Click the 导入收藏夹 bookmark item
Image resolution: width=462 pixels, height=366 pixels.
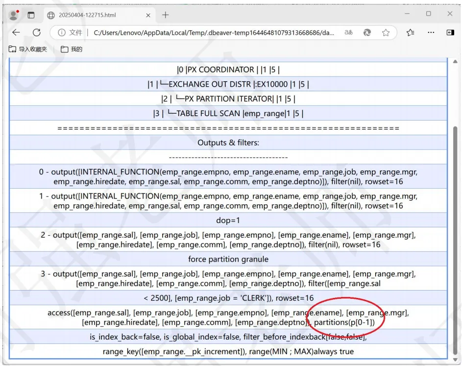[28, 49]
